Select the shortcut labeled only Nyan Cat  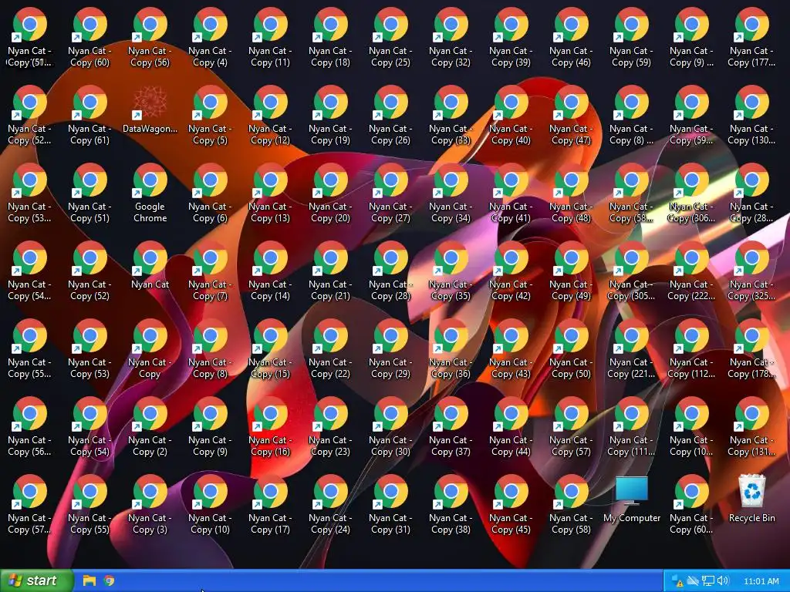150,267
